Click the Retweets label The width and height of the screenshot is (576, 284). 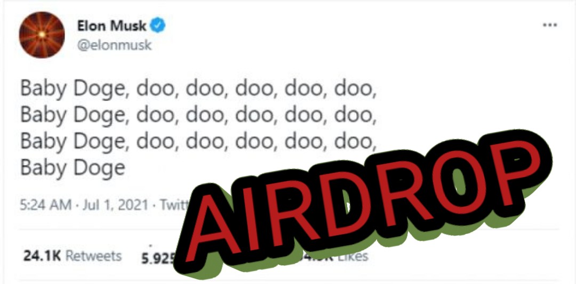pos(93,256)
